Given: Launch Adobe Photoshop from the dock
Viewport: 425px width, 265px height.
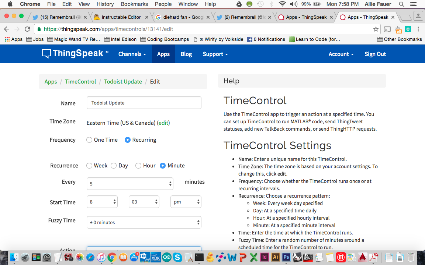Looking at the screenshot, I should 286,257.
